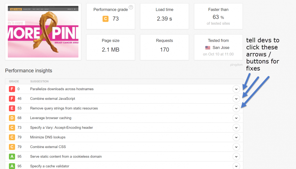Click the Performance grade help question mark icon
Viewport: 296px width, 169px height.
[131, 7]
